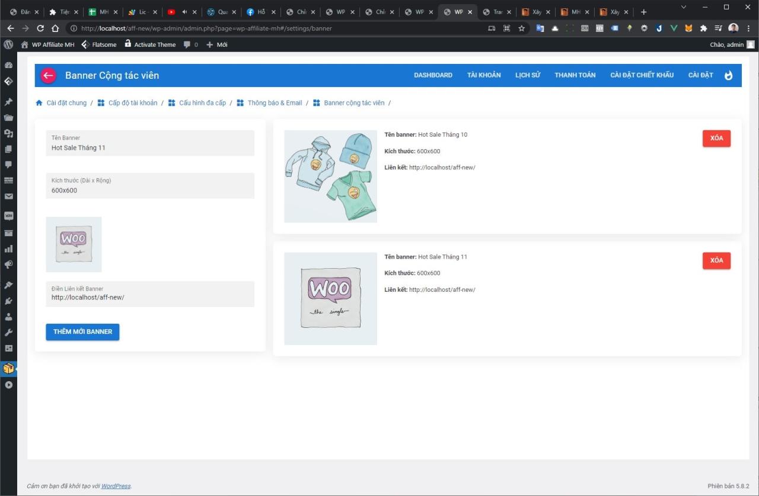Click the Posts pin icon in the sidebar
Viewport: 759px width, 496px height.
[x=8, y=100]
